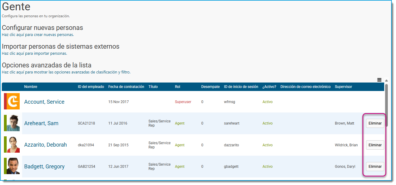Click login ID gbadgett
Viewport: 396px width, 185px height.
click(231, 167)
